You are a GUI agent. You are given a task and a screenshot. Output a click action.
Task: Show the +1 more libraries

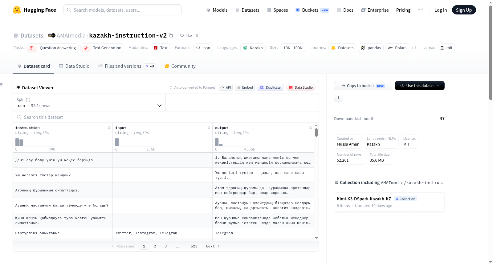(414, 48)
